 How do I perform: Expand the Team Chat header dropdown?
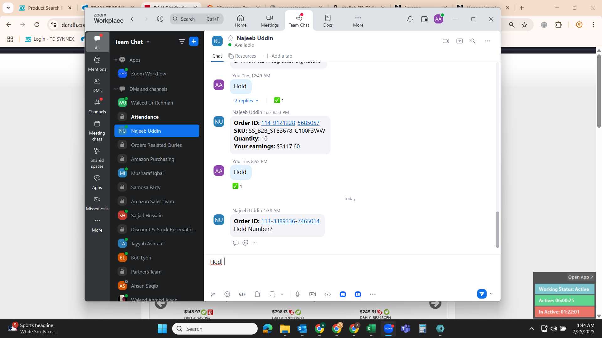(148, 42)
